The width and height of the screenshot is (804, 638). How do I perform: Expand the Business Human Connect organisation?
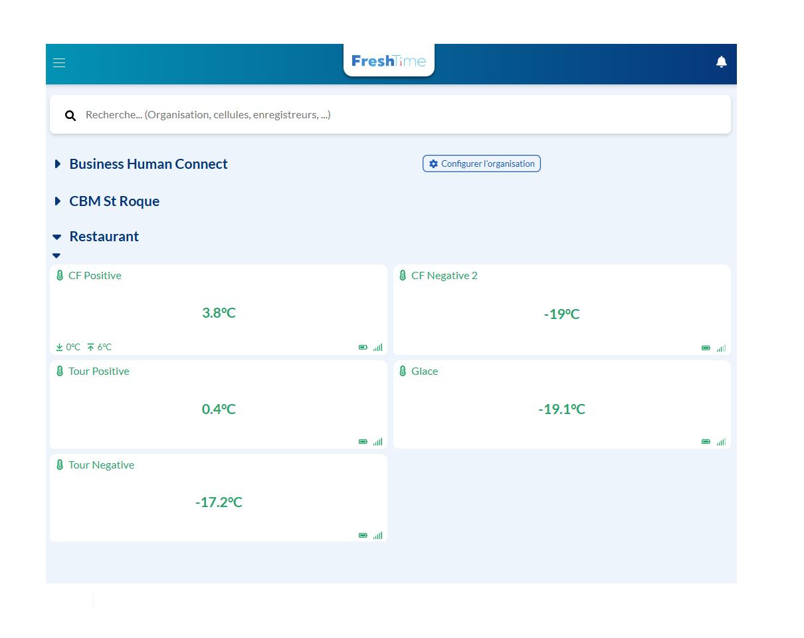(x=58, y=164)
